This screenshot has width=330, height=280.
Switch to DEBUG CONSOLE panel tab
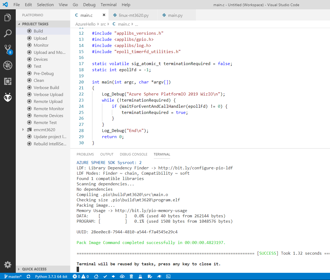pos(133,154)
